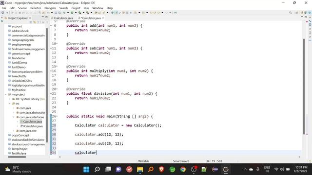Open the Navigate menu
This screenshot has height=175, width=312.
(50, 8)
